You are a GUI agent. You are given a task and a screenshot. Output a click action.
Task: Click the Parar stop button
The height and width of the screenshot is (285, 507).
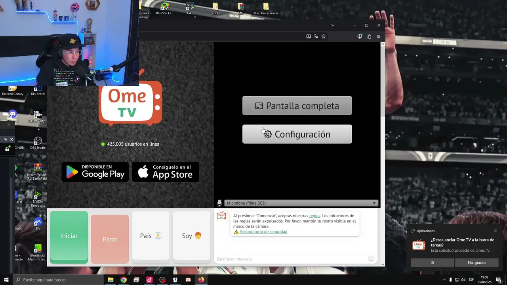click(x=110, y=239)
